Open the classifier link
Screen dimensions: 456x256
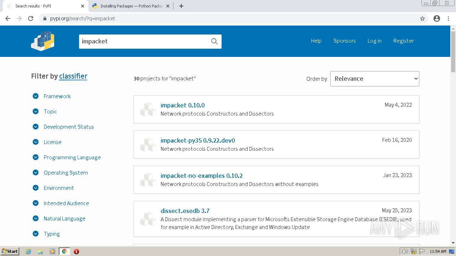[x=73, y=76]
